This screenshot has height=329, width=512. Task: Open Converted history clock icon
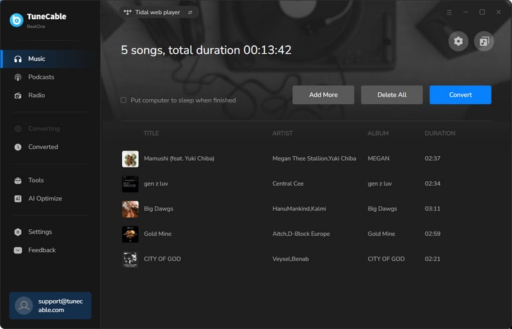coord(18,147)
